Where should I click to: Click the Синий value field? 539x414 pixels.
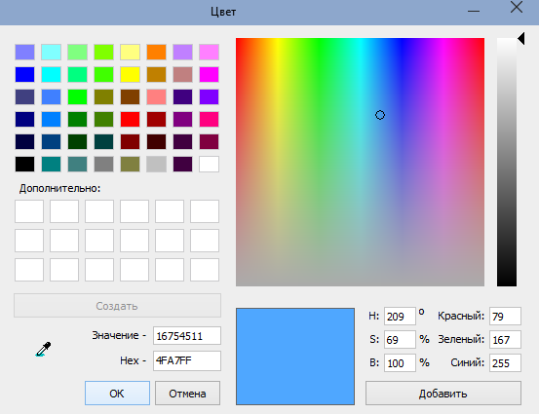click(x=505, y=362)
